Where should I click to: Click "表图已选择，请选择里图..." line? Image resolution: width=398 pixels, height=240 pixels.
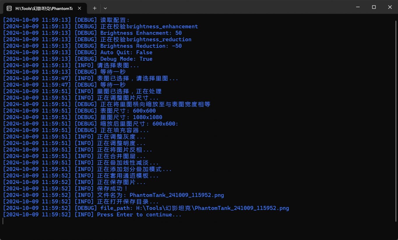pos(91,78)
